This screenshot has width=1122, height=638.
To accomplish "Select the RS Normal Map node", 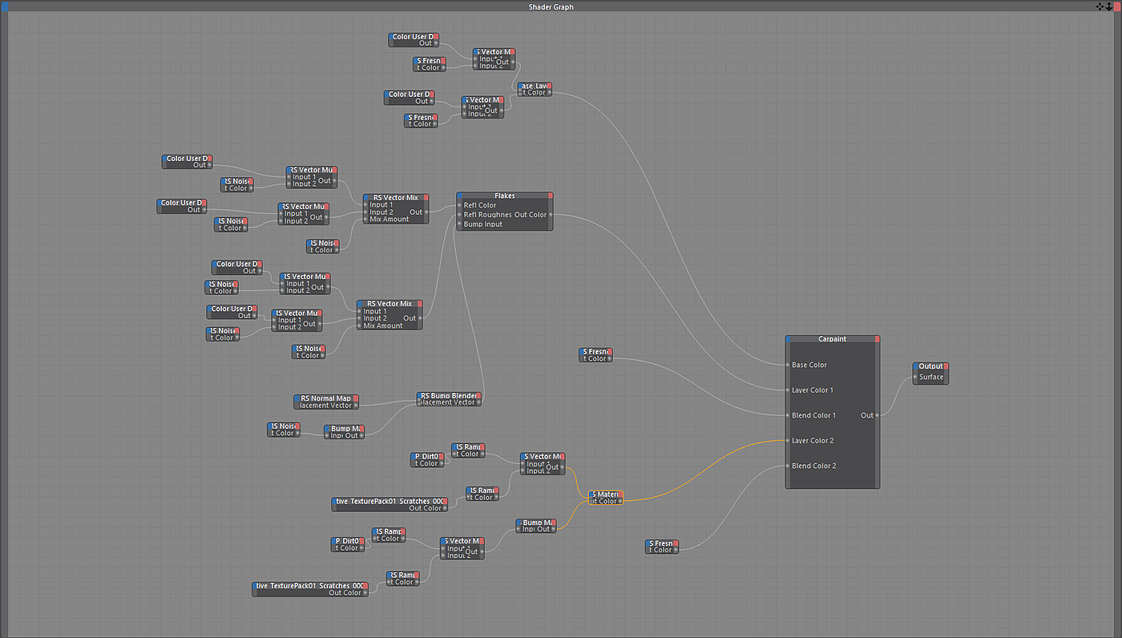I will (325, 398).
